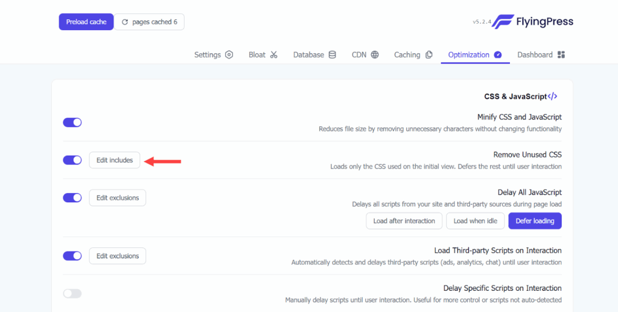Switch off Load Third-party Scripts toggle
The image size is (618, 312).
[x=72, y=256]
